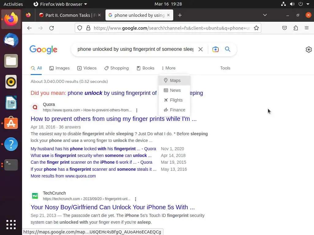Submit search with magnifier icon
This screenshot has width=314, height=235.
[228, 49]
